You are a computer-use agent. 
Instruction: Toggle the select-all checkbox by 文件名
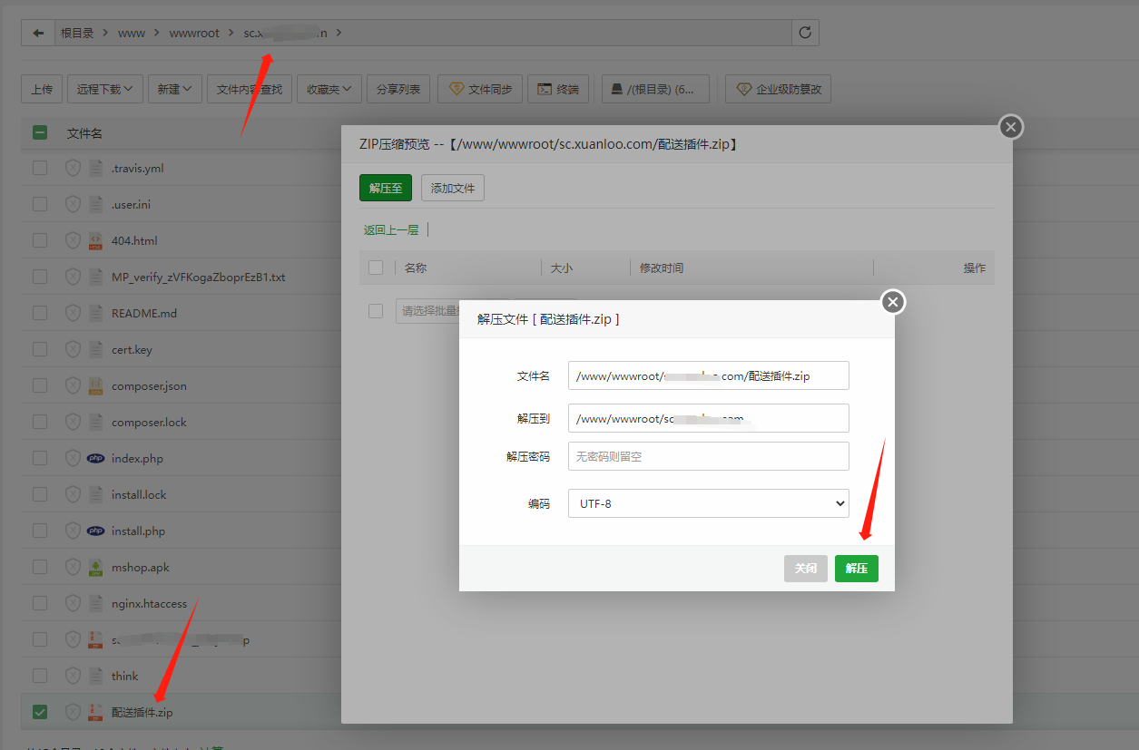40,132
